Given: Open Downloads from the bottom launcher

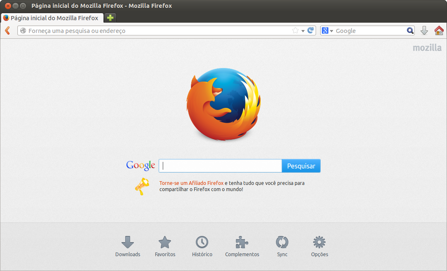Looking at the screenshot, I should pyautogui.click(x=128, y=246).
